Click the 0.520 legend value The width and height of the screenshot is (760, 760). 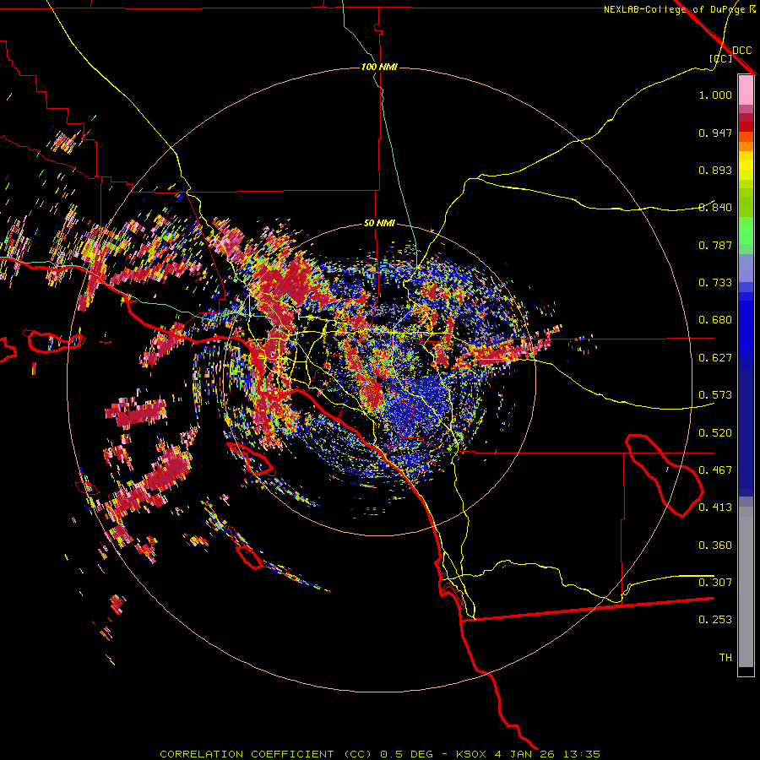(x=715, y=433)
